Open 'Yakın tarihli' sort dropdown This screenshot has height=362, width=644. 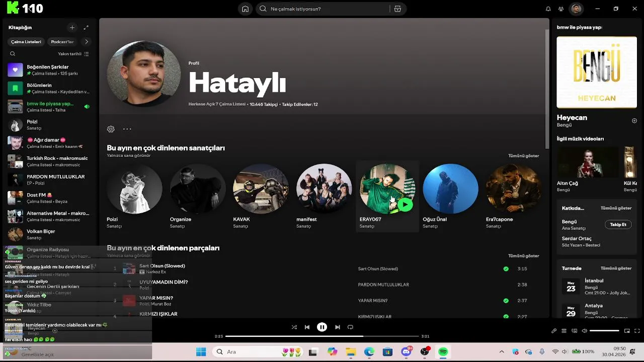(x=73, y=54)
